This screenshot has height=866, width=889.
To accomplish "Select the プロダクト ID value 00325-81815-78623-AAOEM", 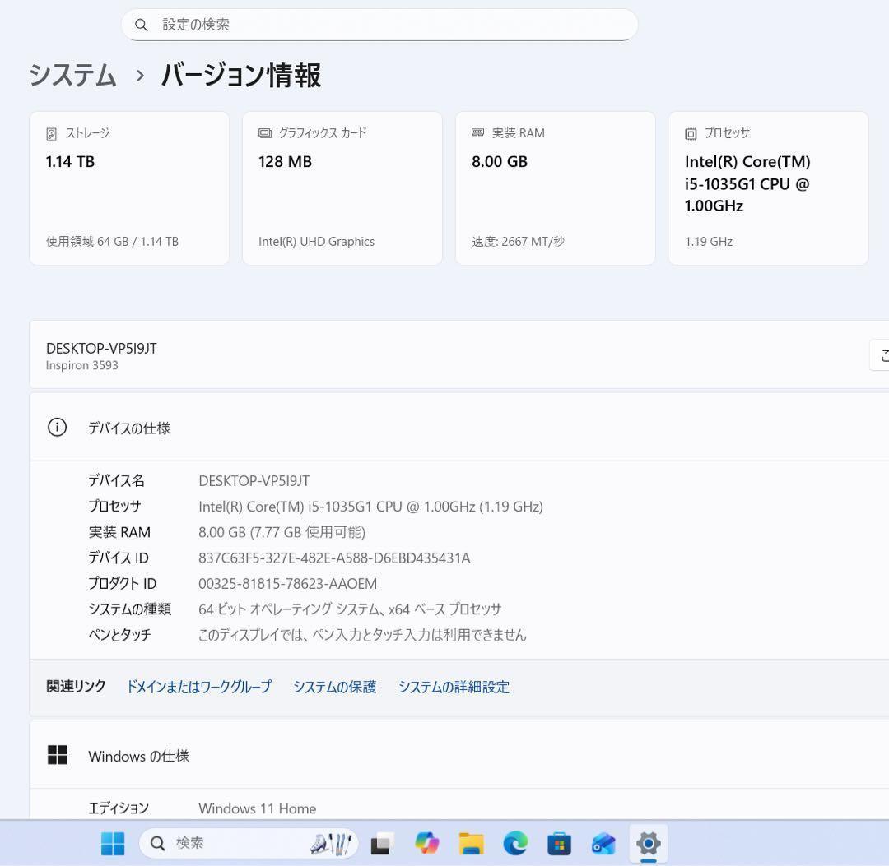I will click(x=287, y=583).
